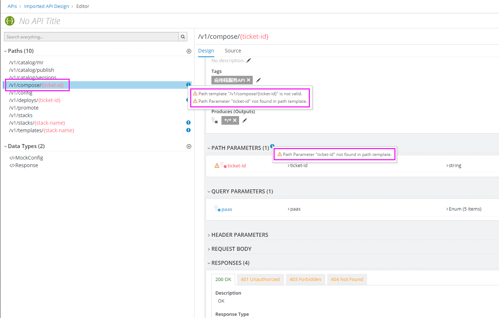The image size is (499, 318).
Task: Select the /v1/stacks path
Action: pyautogui.click(x=21, y=115)
